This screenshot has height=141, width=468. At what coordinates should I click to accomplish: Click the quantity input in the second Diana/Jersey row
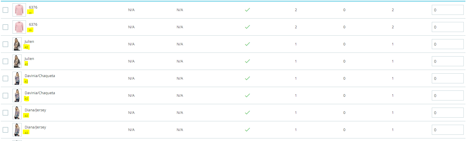click(447, 130)
